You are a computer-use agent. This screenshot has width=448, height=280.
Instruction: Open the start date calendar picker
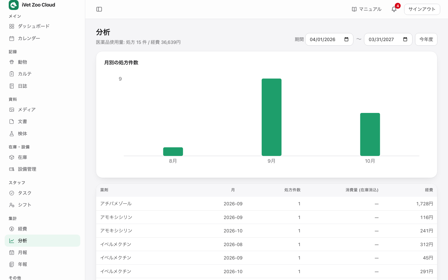tap(346, 40)
